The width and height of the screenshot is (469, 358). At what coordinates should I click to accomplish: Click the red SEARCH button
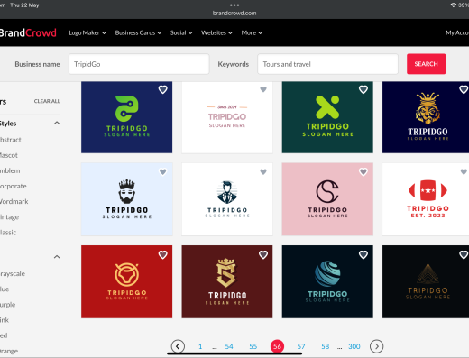(x=426, y=64)
